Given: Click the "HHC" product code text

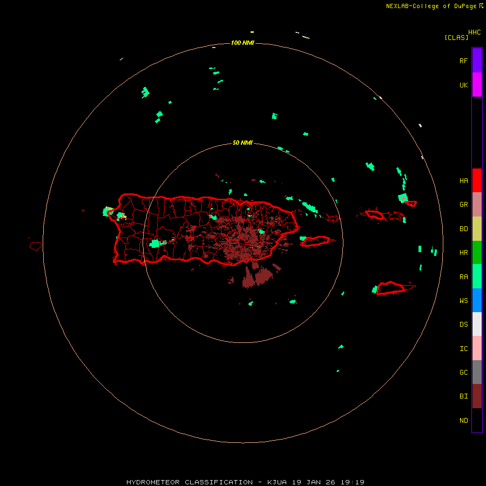Looking at the screenshot, I should (x=474, y=32).
